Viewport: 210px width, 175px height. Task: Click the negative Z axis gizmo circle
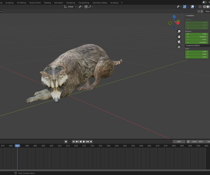(174, 27)
